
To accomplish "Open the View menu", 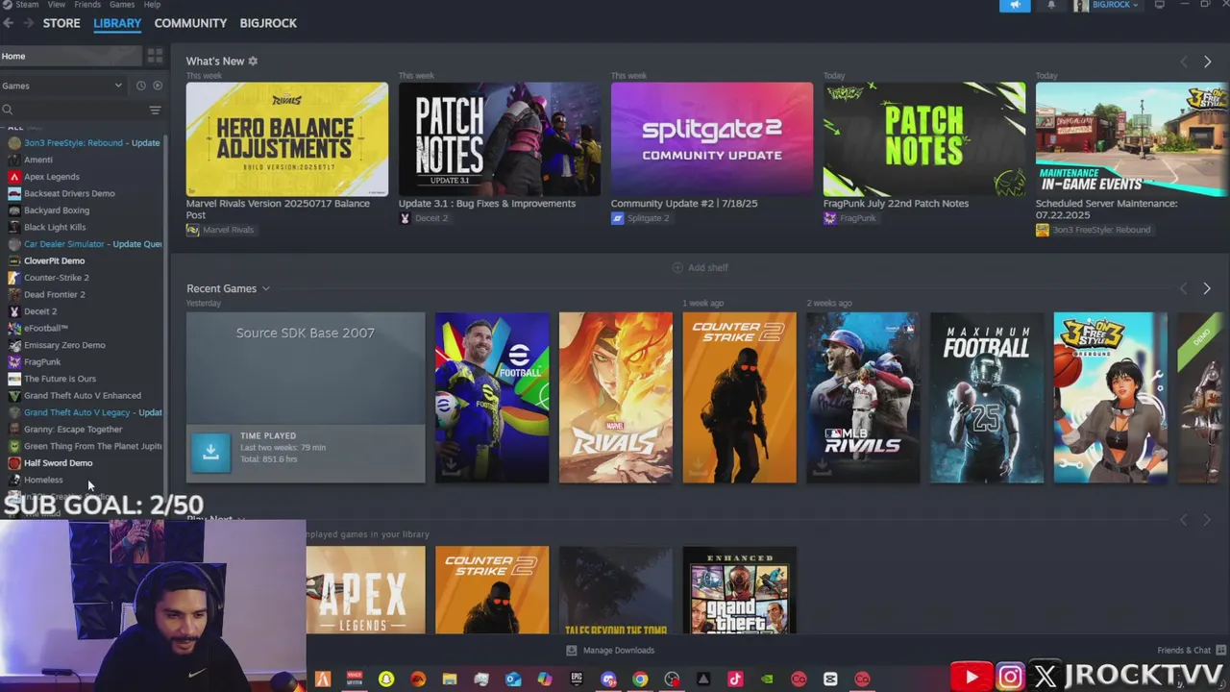I will 57,5.
